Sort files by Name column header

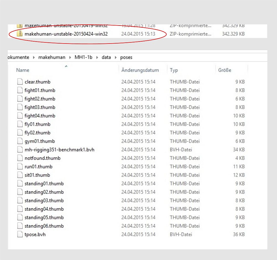click(x=23, y=70)
